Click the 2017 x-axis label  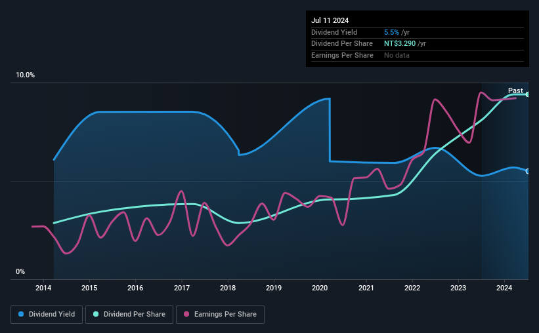tap(181, 288)
